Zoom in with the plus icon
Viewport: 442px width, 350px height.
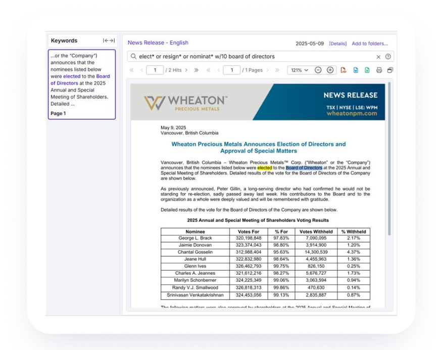point(330,70)
